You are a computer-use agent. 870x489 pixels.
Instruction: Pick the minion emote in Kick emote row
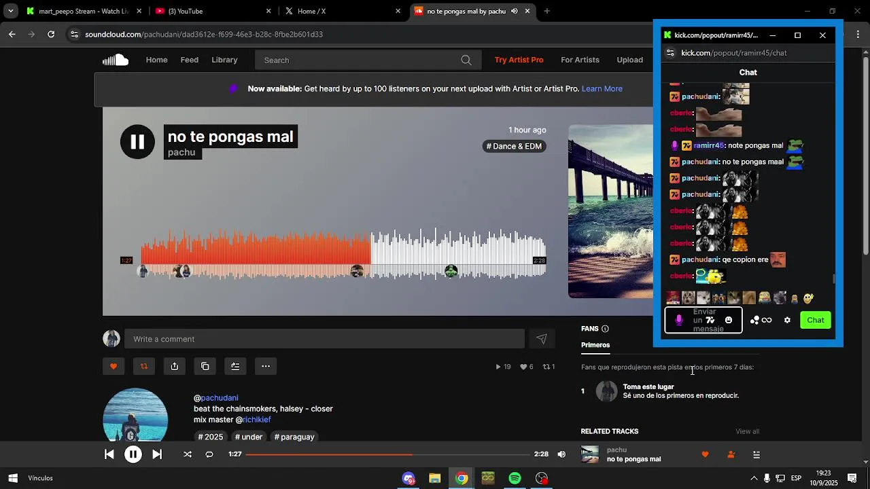tap(764, 297)
